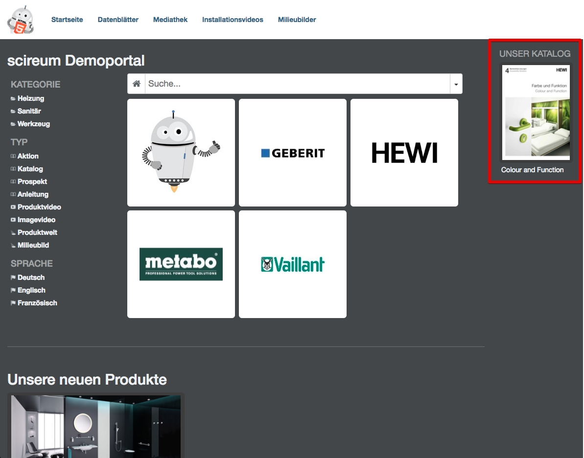Viewport: 584px width, 458px height.
Task: Click the Colour and Function catalog link
Action: tap(532, 170)
